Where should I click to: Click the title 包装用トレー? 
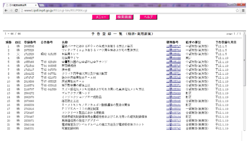(x=70, y=54)
